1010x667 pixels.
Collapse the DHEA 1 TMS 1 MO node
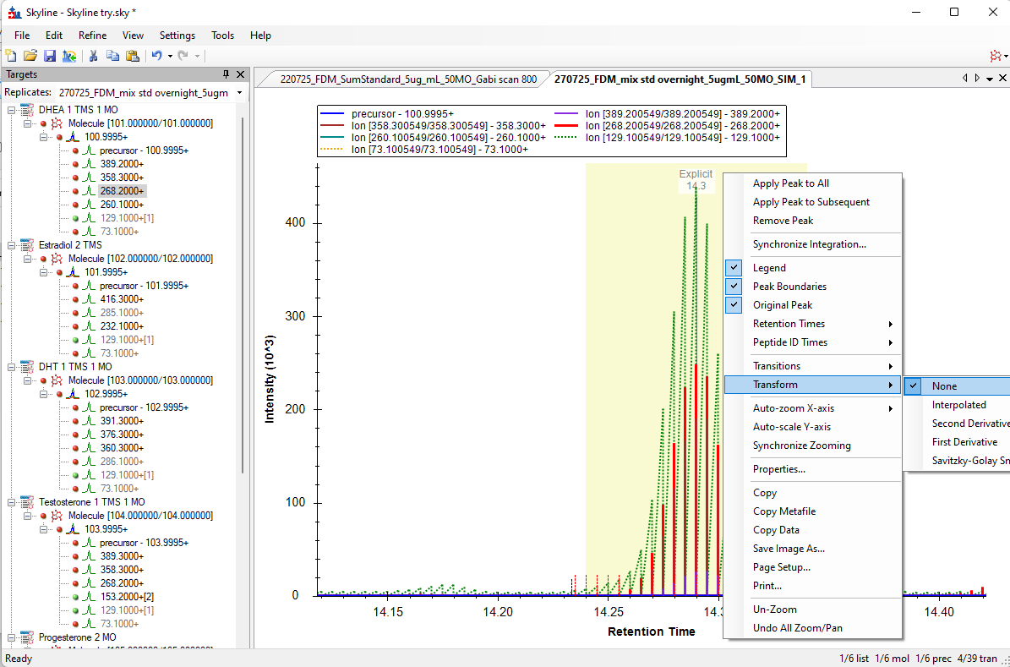pyautogui.click(x=12, y=110)
